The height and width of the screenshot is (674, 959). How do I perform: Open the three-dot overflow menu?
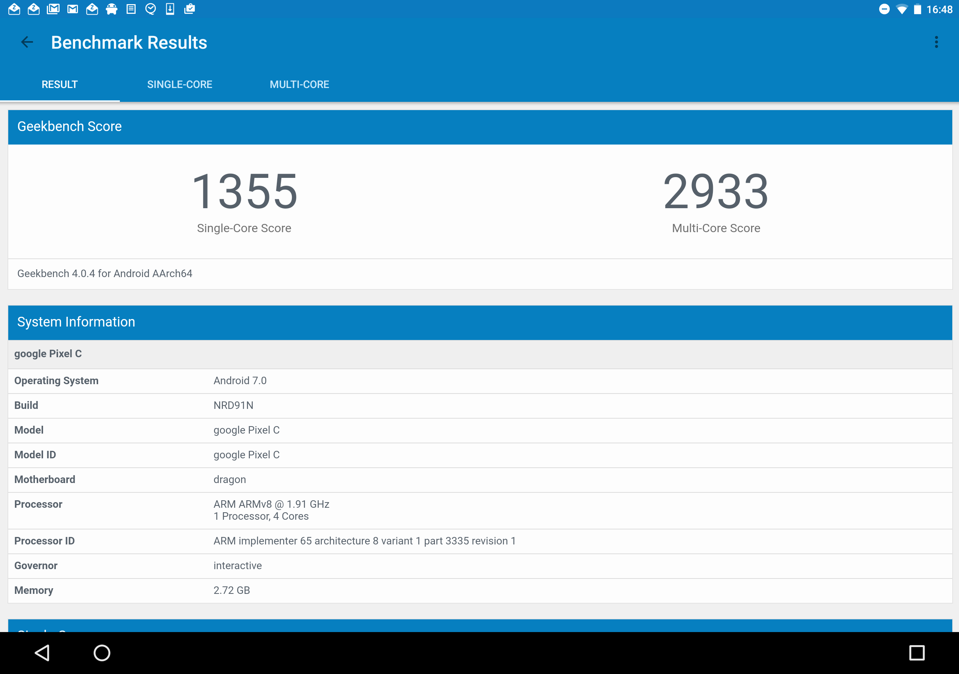(x=936, y=42)
